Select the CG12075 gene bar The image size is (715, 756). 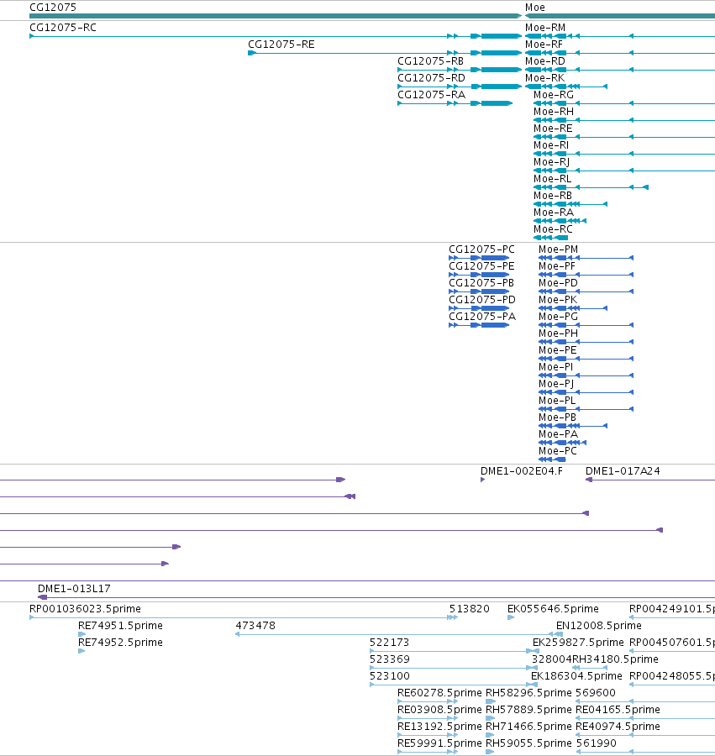click(x=276, y=16)
